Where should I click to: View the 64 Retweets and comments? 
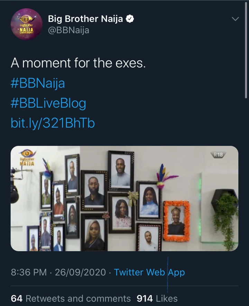pos(71,298)
